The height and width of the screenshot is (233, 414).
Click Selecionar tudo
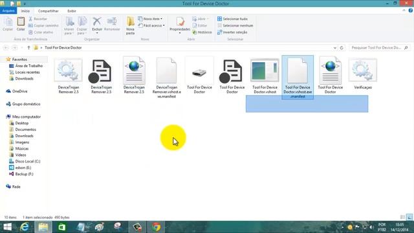tap(232, 19)
